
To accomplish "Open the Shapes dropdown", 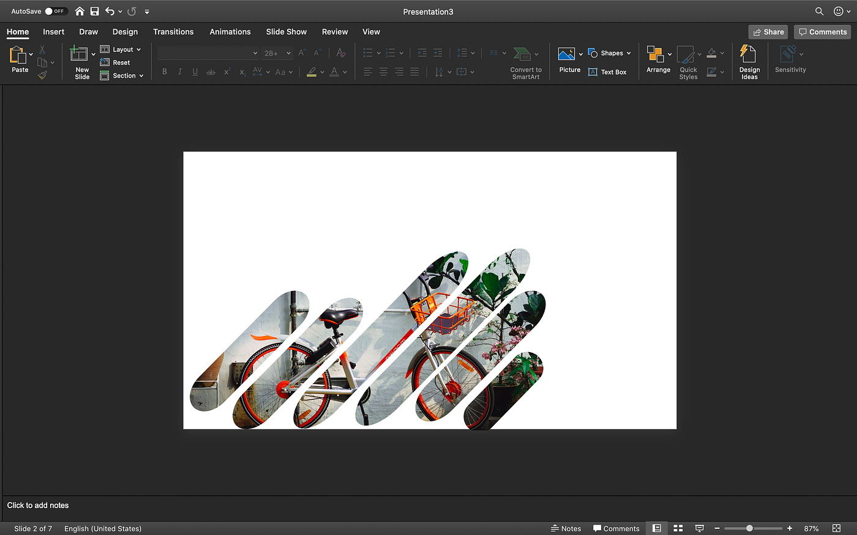I will [x=610, y=53].
